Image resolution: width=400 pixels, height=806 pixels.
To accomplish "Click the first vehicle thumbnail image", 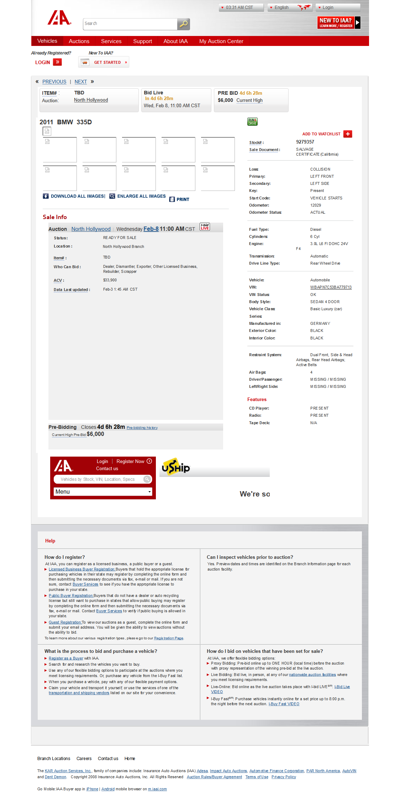I will pyautogui.click(x=60, y=150).
